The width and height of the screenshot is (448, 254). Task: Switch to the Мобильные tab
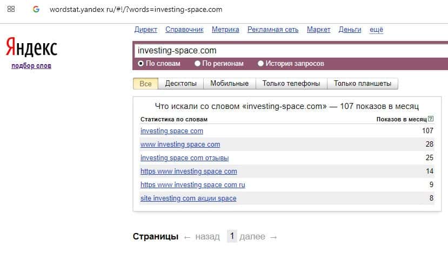pyautogui.click(x=229, y=84)
